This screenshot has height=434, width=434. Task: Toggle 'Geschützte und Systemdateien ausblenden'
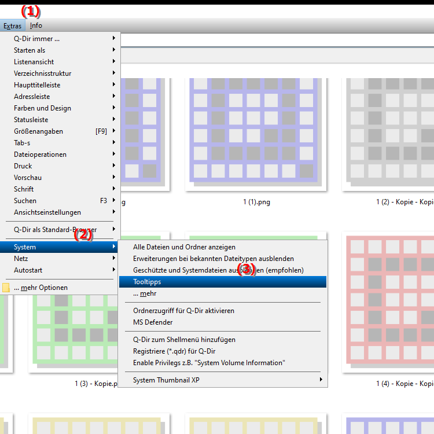(x=223, y=270)
